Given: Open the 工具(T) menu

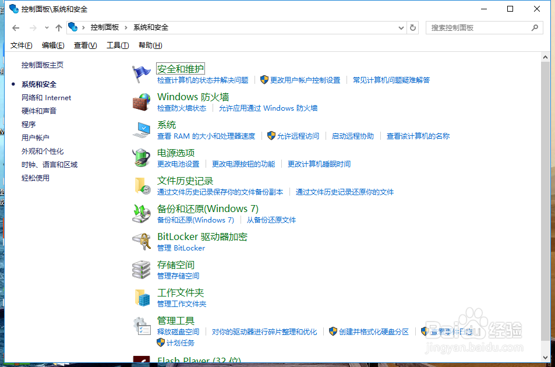Looking at the screenshot, I should point(118,45).
